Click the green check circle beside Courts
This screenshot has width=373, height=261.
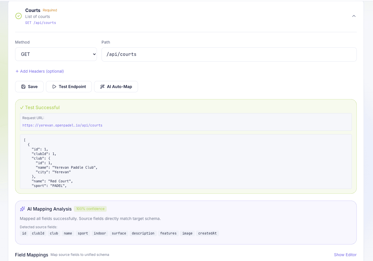19,16
